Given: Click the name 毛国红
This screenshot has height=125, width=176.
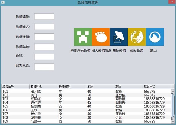Looking at the screenshot, I should click(x=36, y=99).
